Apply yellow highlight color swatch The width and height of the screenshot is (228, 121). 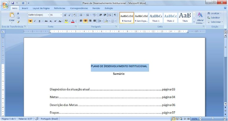(66, 21)
